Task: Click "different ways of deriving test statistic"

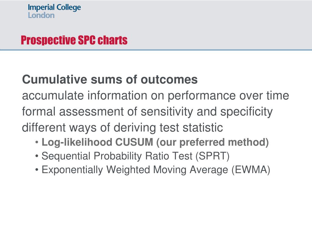Action: 122,128
